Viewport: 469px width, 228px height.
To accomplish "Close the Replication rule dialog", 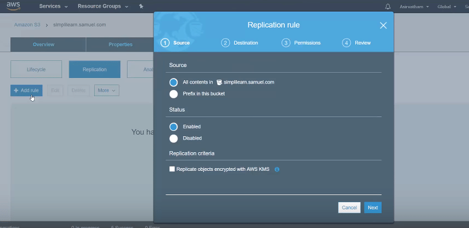I will pyautogui.click(x=383, y=25).
